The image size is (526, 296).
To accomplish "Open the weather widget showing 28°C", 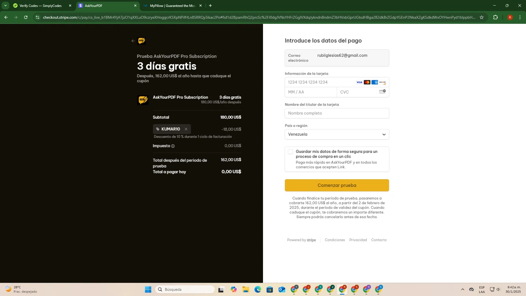I will pyautogui.click(x=21, y=289).
